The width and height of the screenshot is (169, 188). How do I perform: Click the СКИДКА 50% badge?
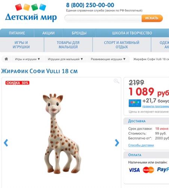17,83
